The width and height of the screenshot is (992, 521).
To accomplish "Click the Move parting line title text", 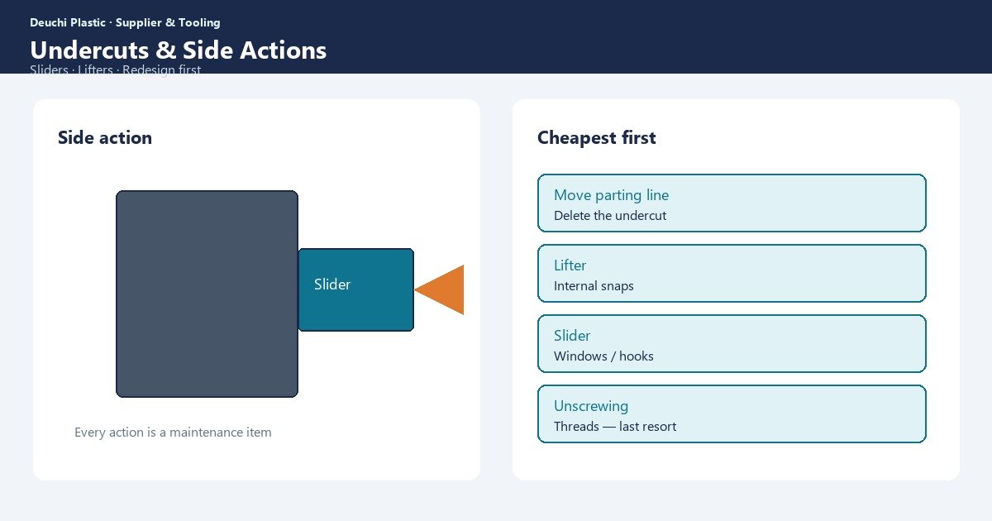I will pos(612,195).
